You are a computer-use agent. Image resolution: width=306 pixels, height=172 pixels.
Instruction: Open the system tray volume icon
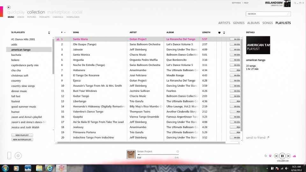[x=287, y=168]
